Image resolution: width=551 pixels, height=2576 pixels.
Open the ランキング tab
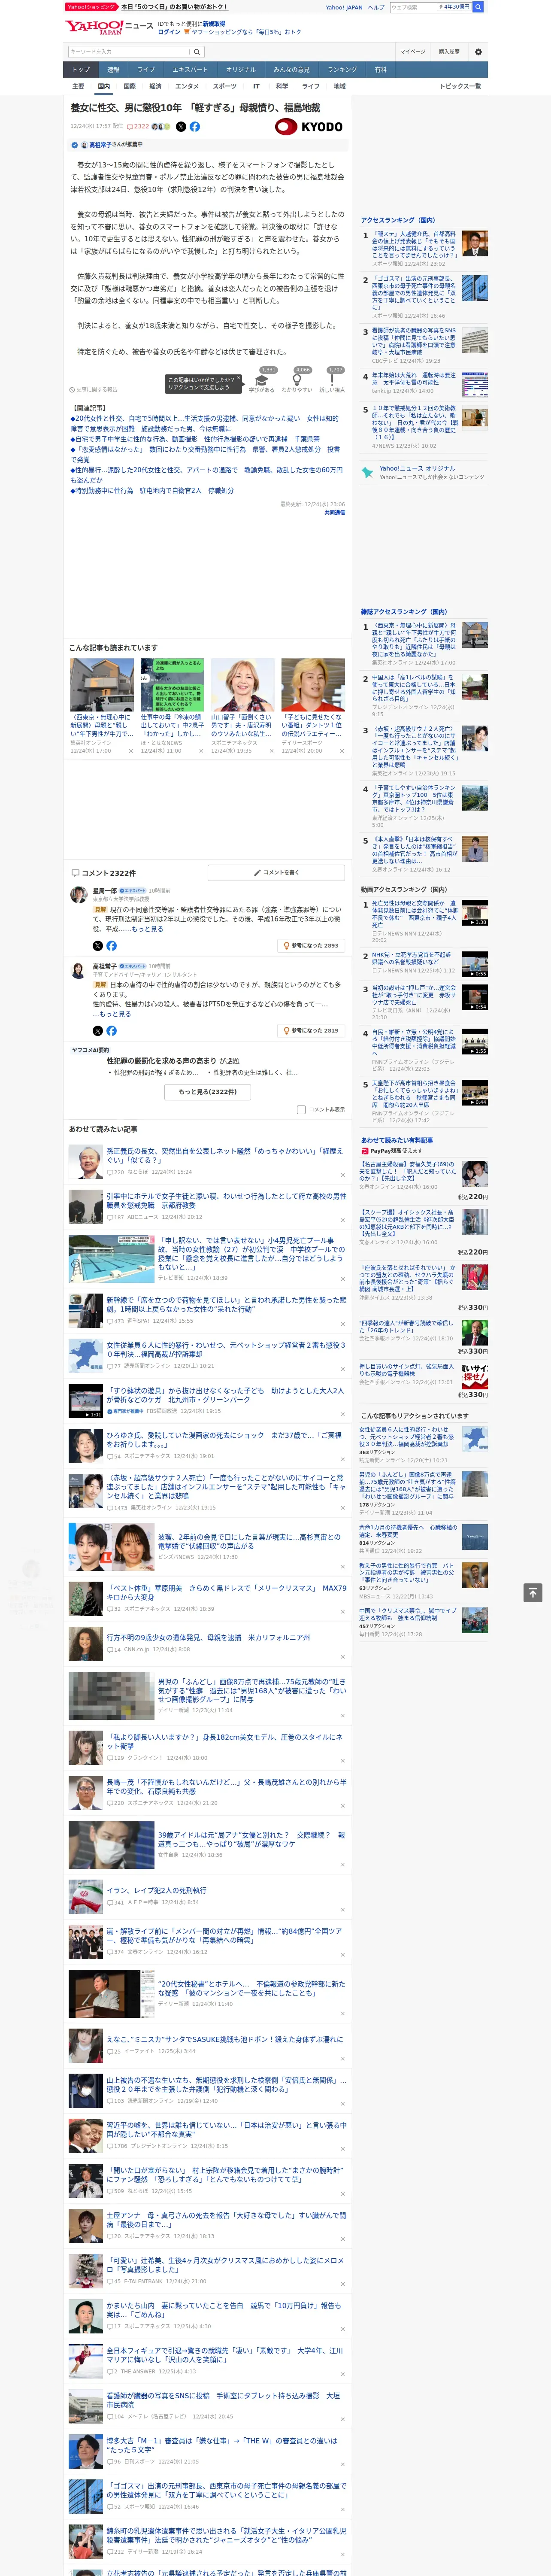coord(342,70)
